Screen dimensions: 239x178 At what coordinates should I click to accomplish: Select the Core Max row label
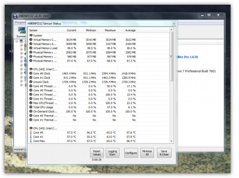click(39, 141)
